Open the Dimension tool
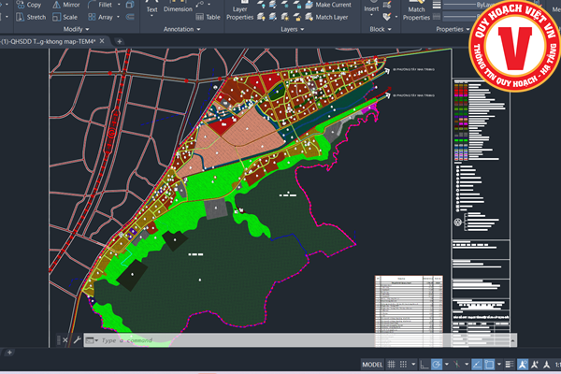The image size is (561, 374). pos(178,8)
